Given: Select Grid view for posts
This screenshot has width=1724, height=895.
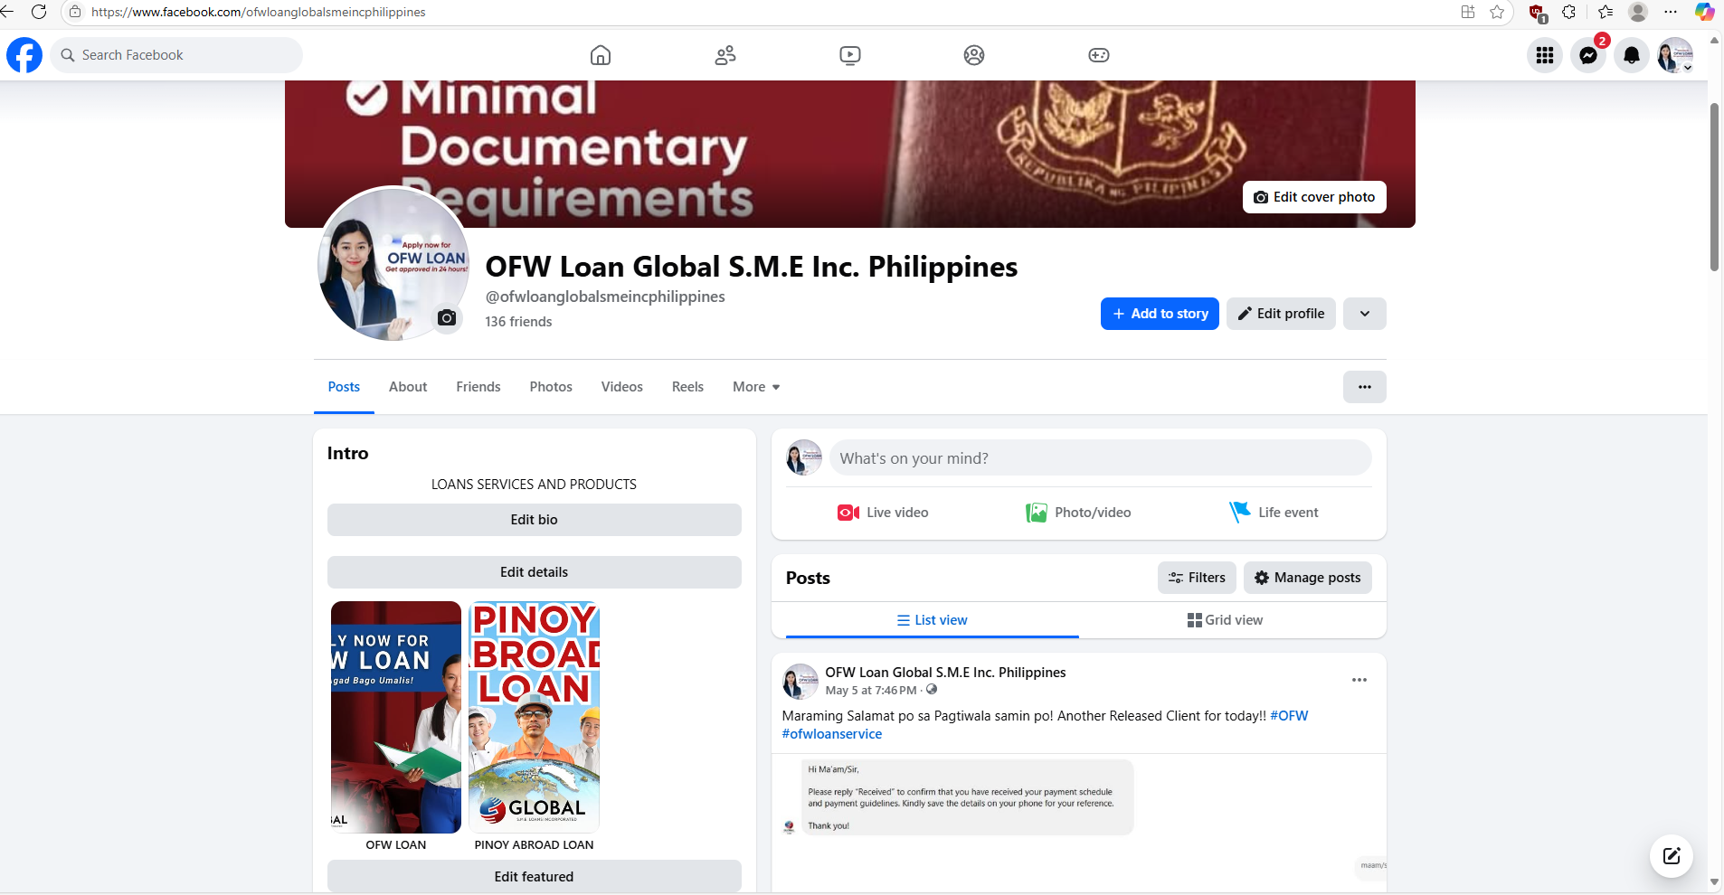Looking at the screenshot, I should pyautogui.click(x=1226, y=620).
